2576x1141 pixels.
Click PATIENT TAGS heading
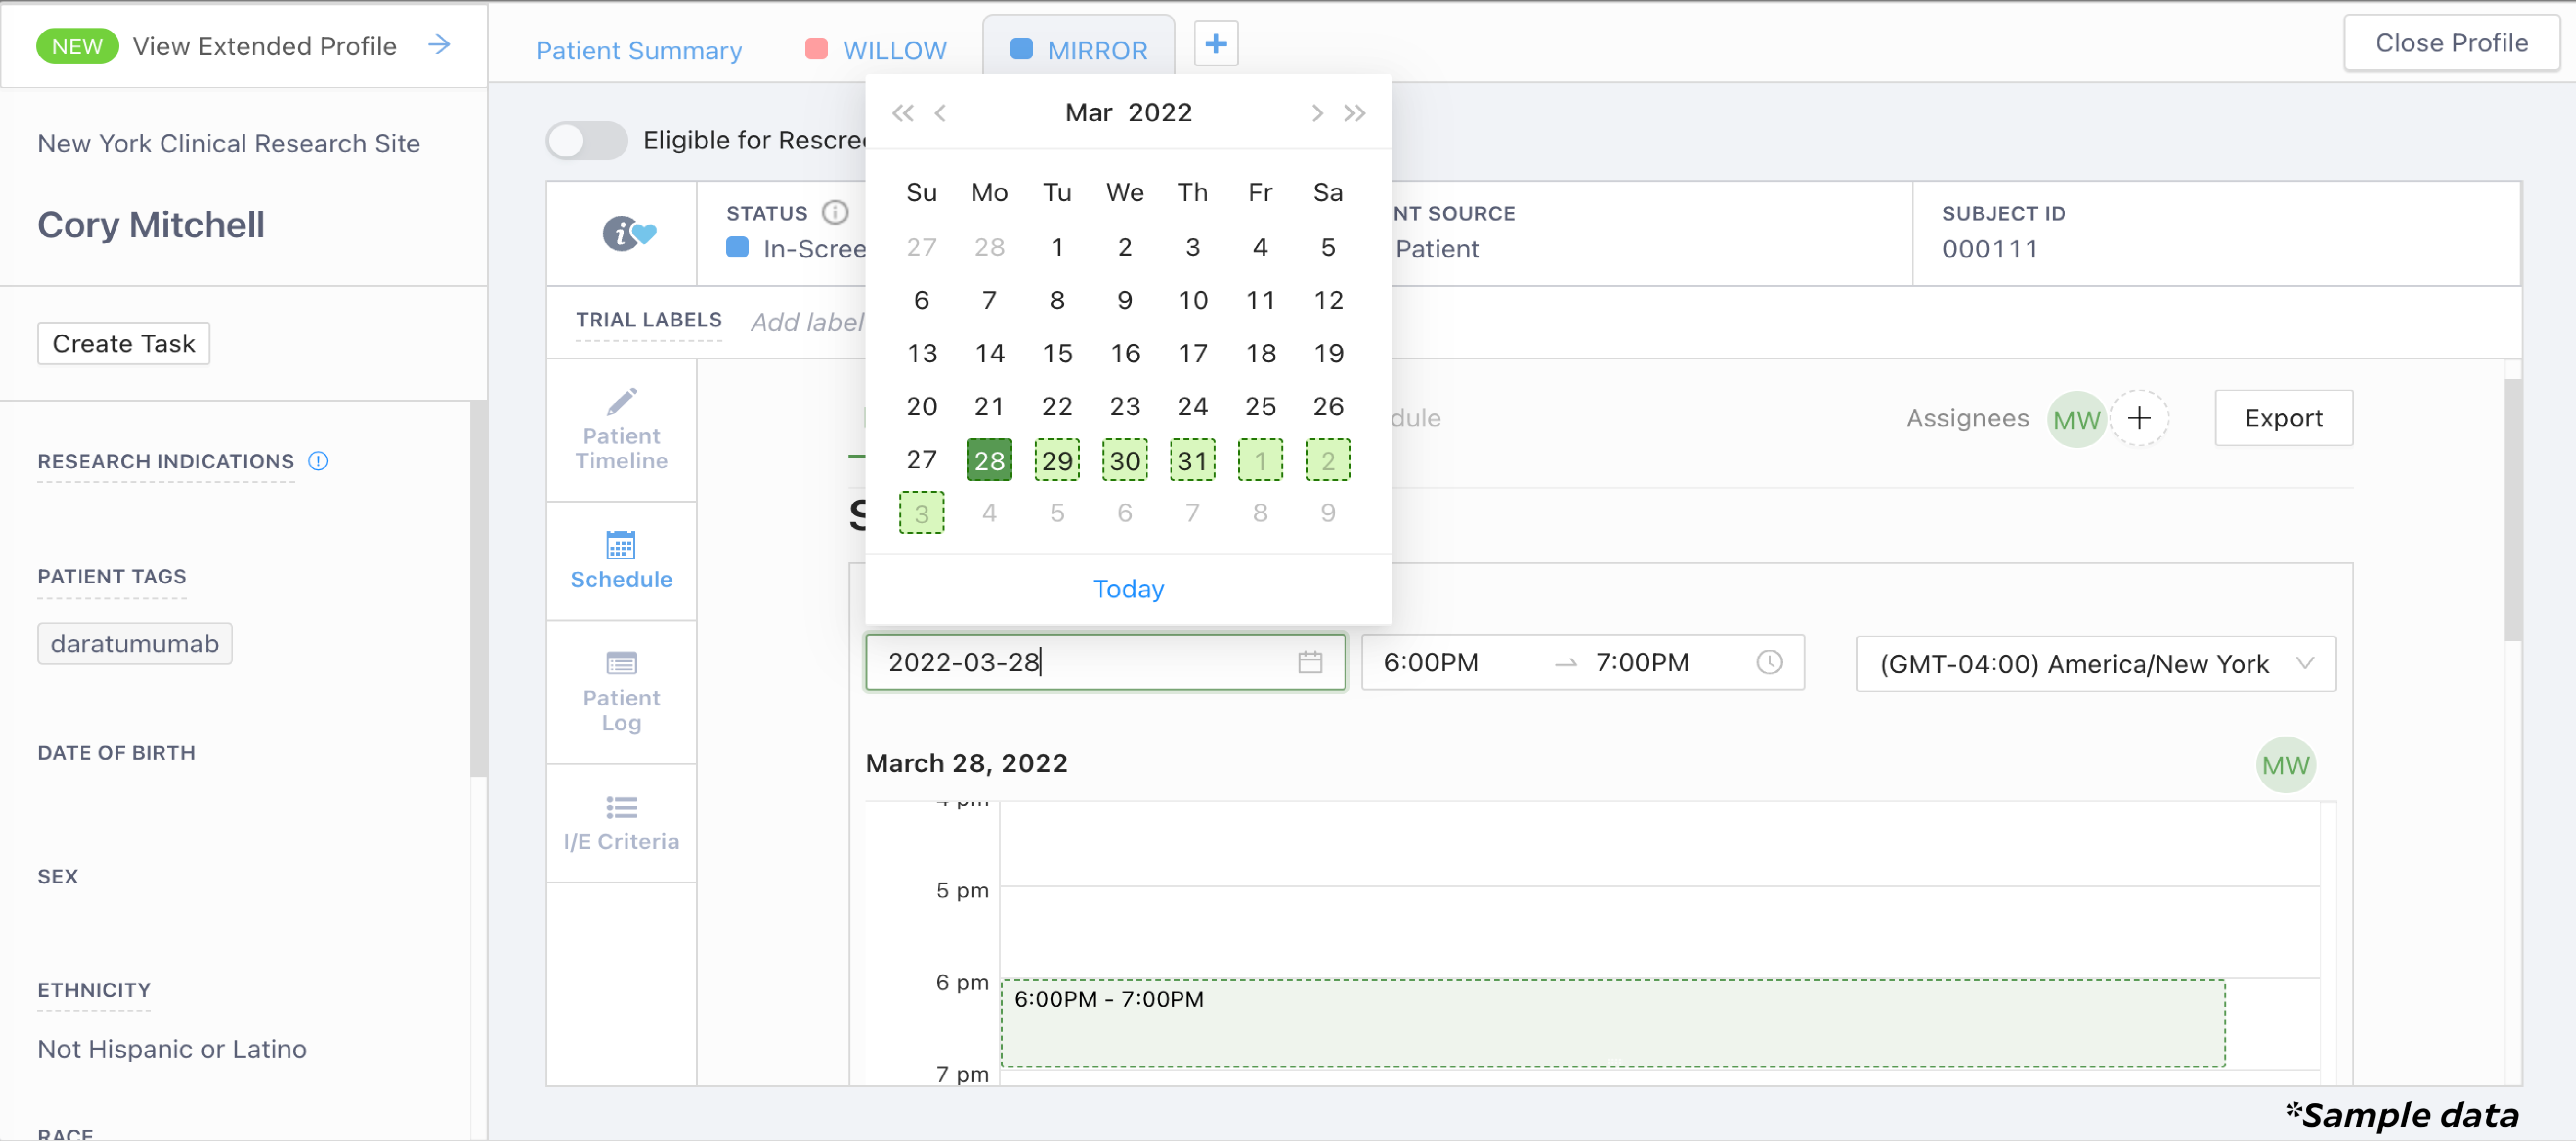pos(112,576)
